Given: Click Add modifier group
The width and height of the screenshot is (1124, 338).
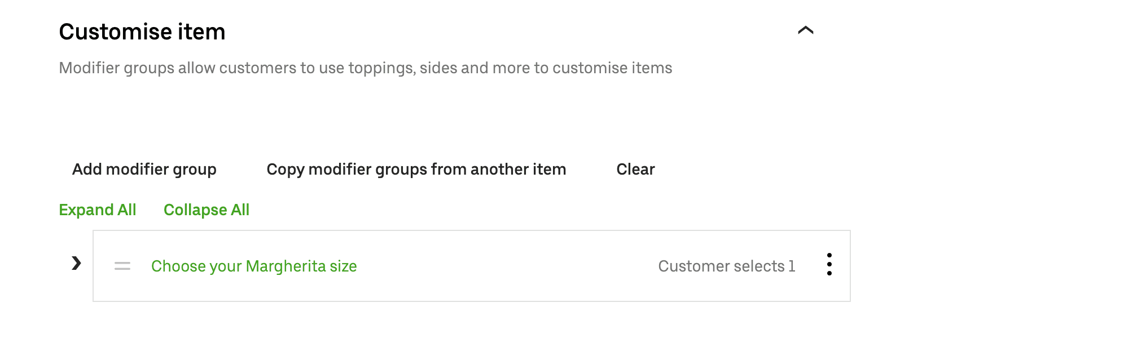Looking at the screenshot, I should tap(143, 169).
